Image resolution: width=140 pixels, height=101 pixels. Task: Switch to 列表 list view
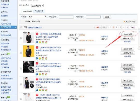click(x=126, y=21)
